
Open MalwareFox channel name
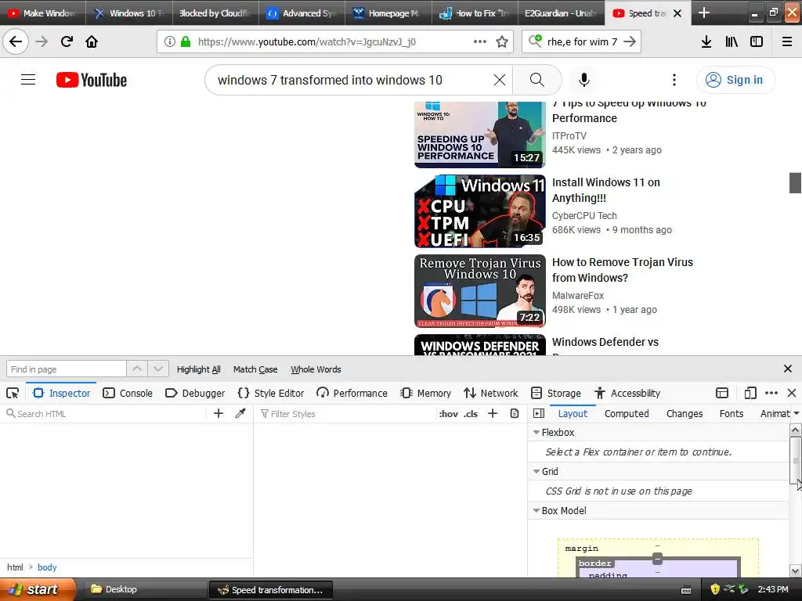578,295
